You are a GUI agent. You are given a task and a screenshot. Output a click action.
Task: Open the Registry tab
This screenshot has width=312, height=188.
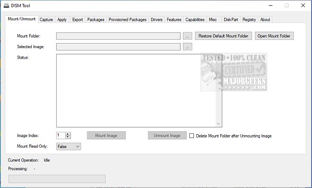(249, 20)
